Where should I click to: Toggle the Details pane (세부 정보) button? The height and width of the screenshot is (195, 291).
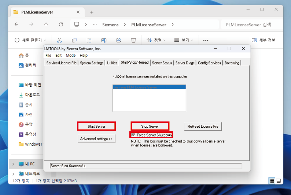point(264,40)
